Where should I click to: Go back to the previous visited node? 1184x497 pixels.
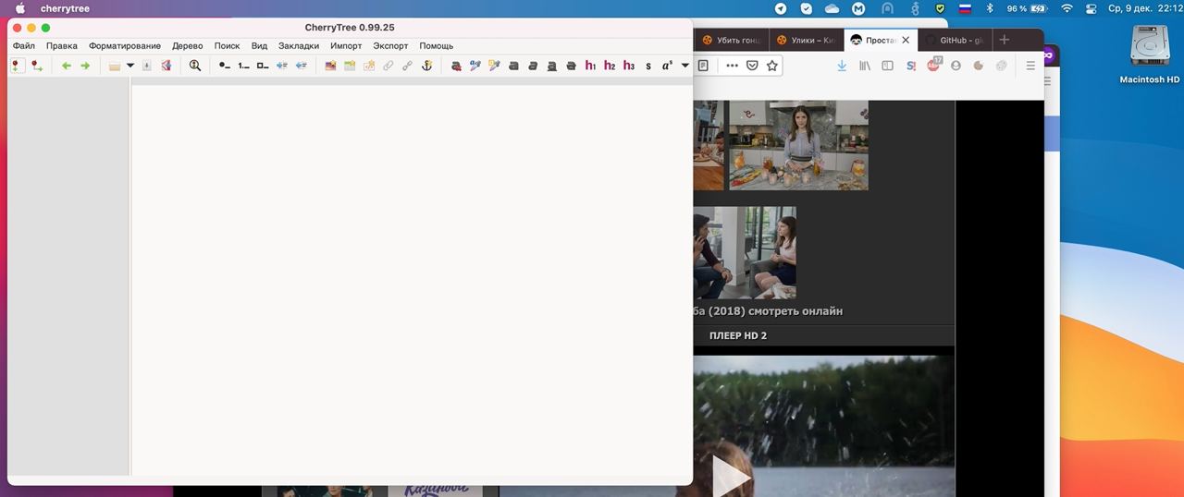click(x=66, y=66)
